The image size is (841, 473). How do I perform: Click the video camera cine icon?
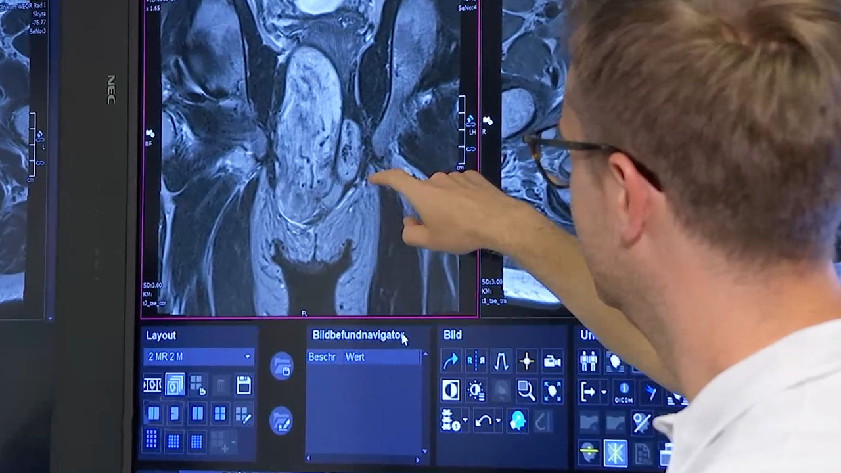[553, 361]
